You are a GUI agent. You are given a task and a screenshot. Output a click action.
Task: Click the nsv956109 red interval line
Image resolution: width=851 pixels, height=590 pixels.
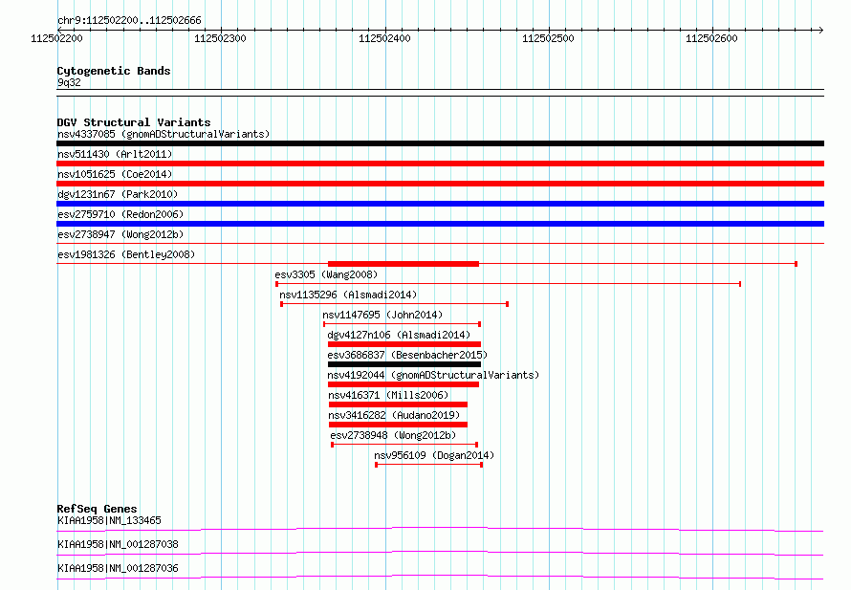[x=428, y=465]
